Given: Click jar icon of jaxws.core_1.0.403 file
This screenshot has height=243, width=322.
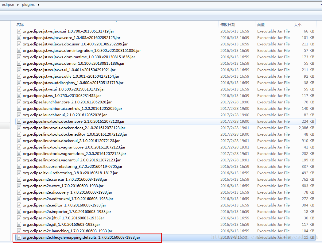Looking at the screenshot, I should (19, 37).
